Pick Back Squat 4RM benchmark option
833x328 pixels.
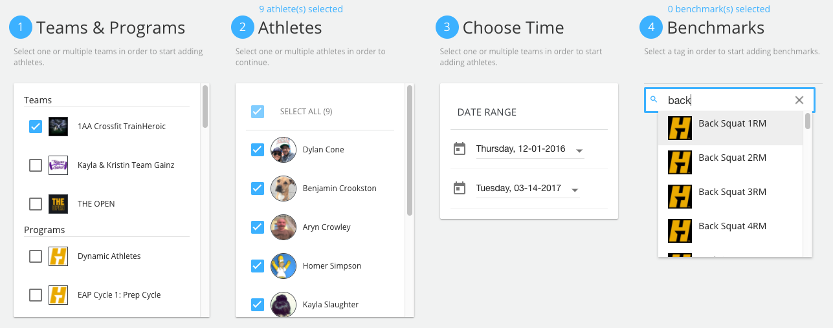tap(730, 227)
